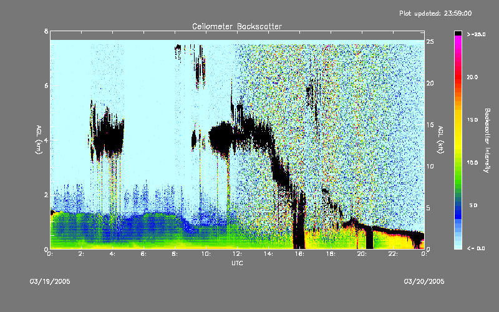
Task: Click the "18:" hour tick on the UTC axis
Action: click(x=331, y=254)
